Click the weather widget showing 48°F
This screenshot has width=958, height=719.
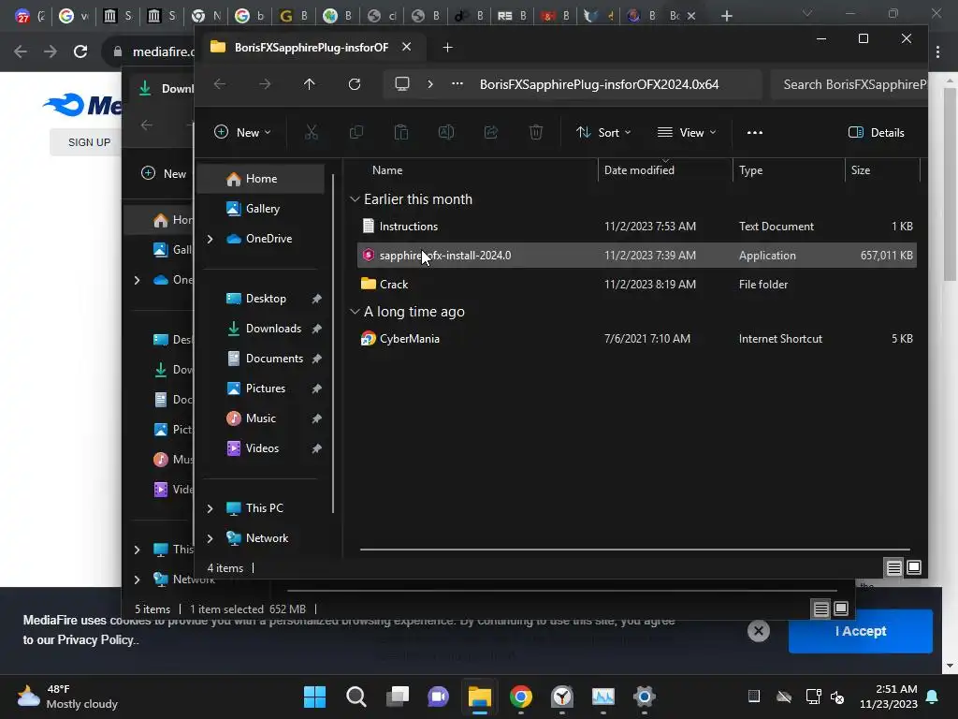click(x=67, y=697)
